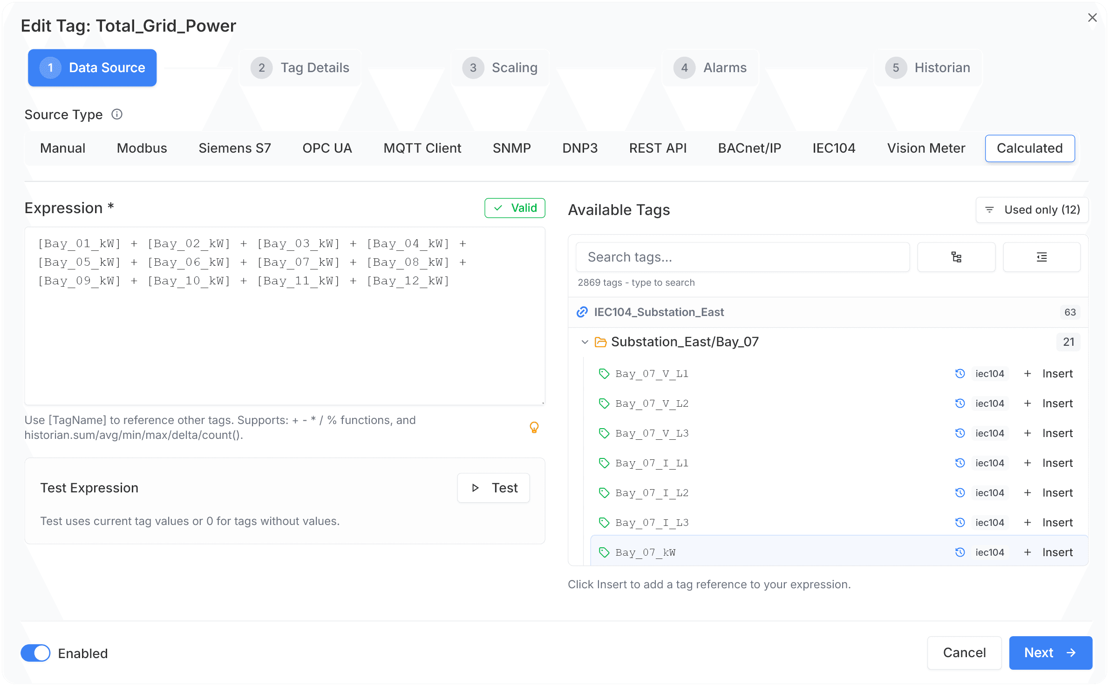Screen dimensions: 1109x686
Task: Select Calculated source type
Action: point(1030,148)
